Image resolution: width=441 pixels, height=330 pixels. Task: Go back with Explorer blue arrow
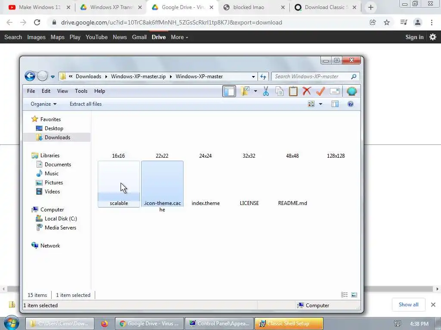(30, 76)
